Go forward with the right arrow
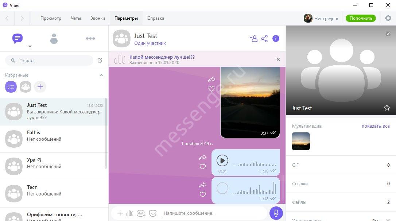396x221 pixels. pyautogui.click(x=22, y=18)
